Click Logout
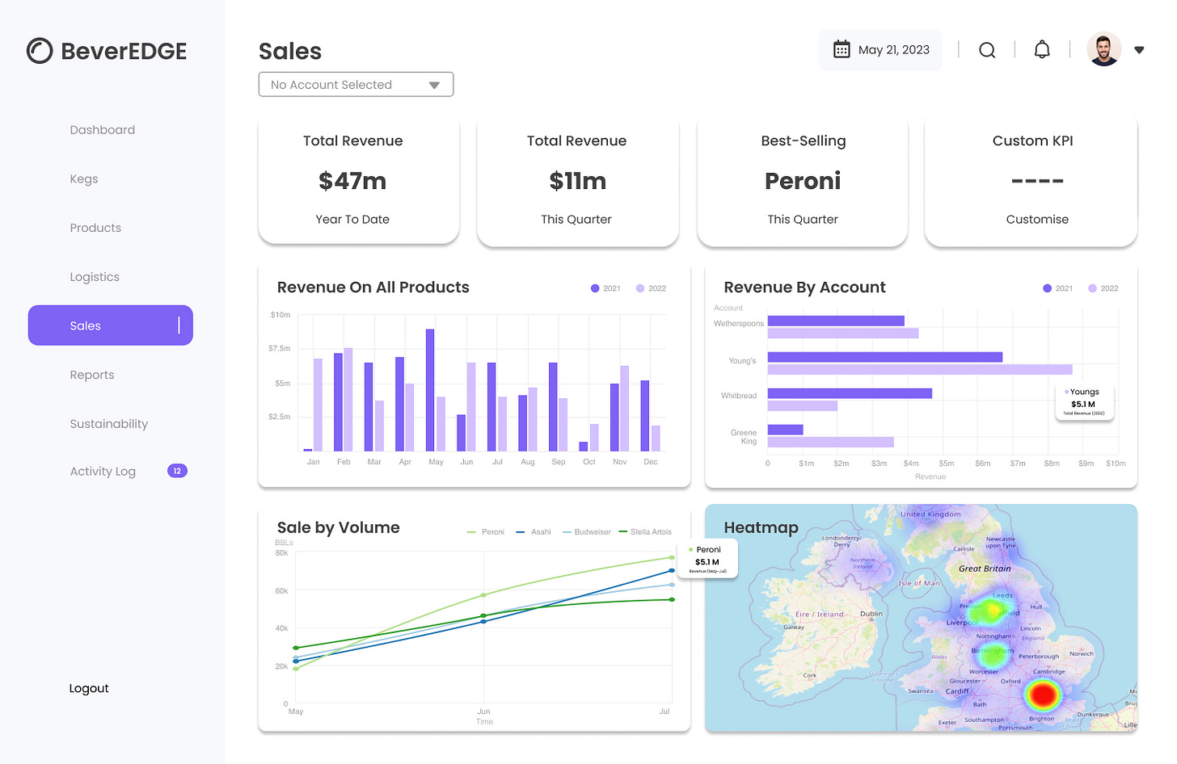Viewport: 1177px width, 764px height. [89, 688]
